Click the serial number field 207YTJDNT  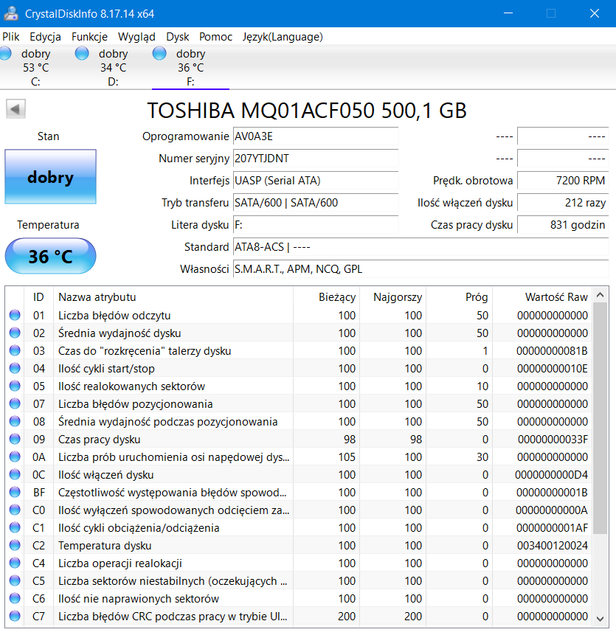coord(316,159)
